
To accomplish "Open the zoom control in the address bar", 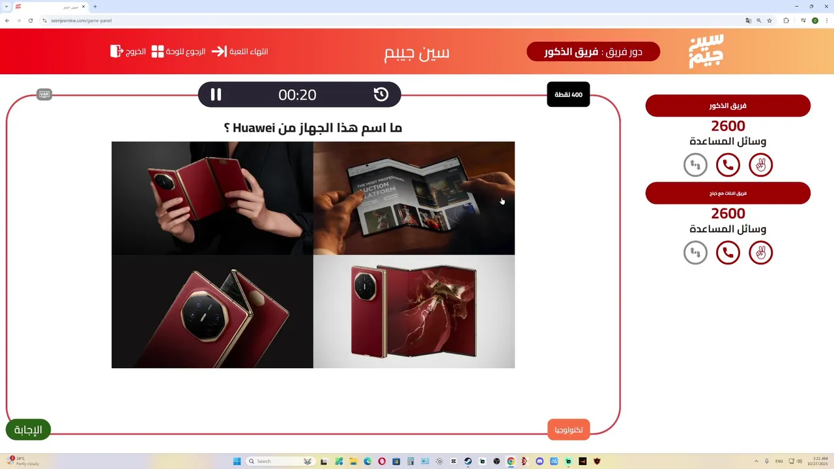I will pyautogui.click(x=759, y=20).
